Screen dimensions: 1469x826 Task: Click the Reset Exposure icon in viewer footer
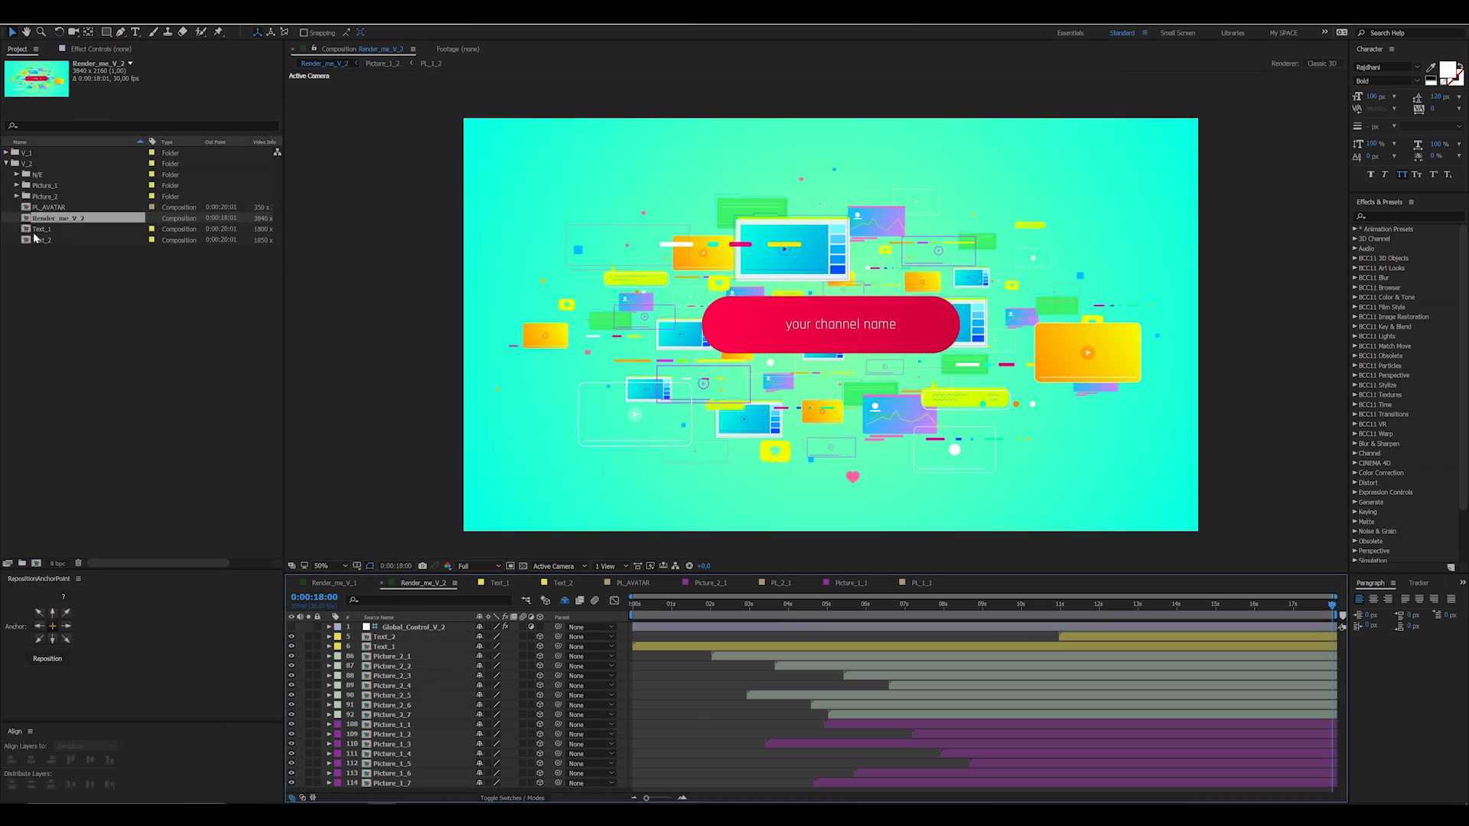click(x=689, y=566)
